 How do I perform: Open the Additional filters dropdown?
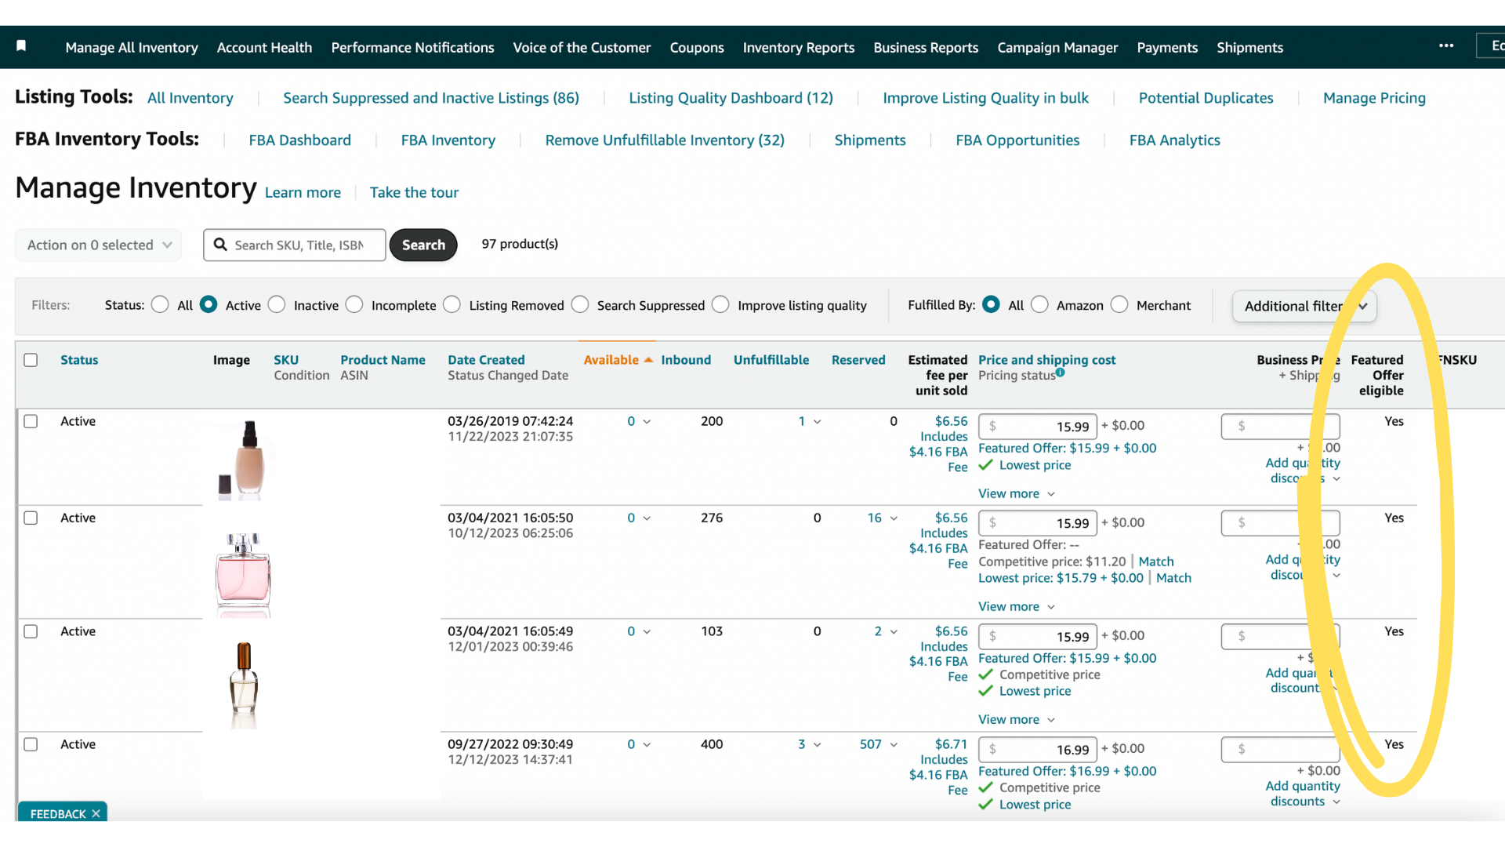[1304, 306]
